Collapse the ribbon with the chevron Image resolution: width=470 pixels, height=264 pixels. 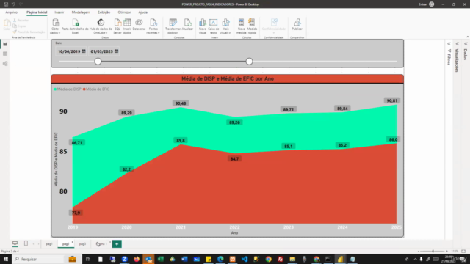(468, 37)
